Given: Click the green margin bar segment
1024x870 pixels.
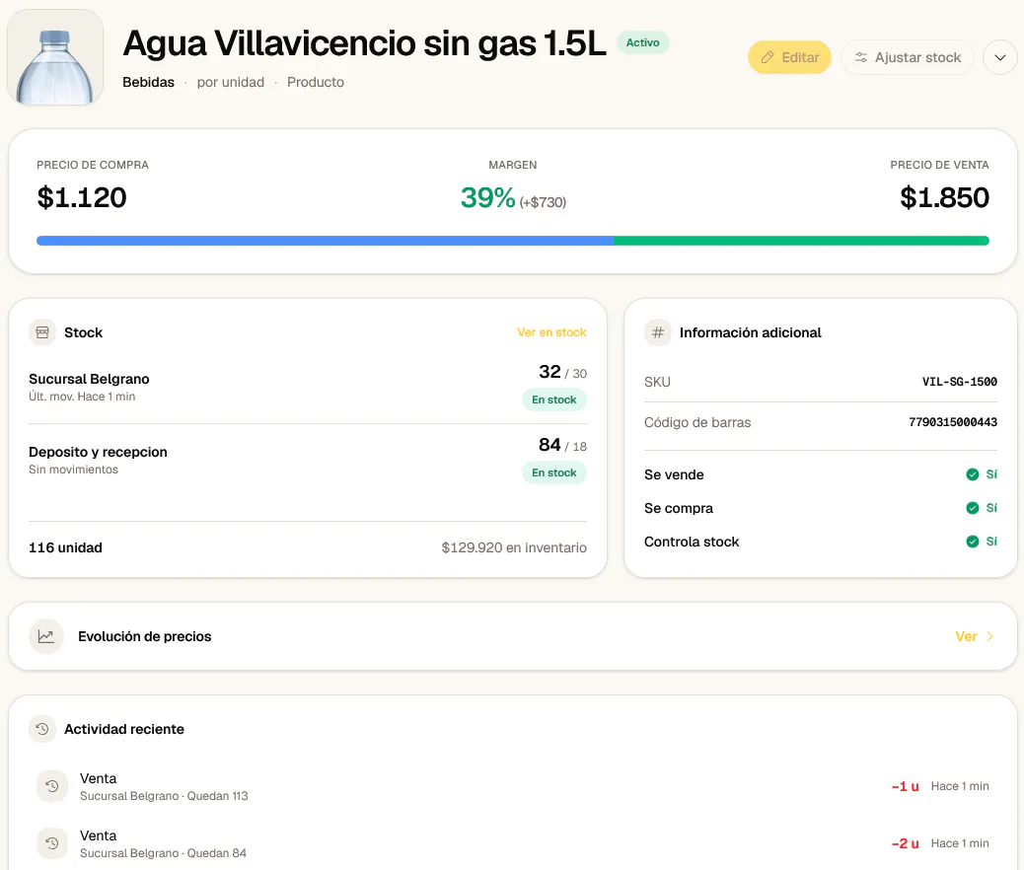Looking at the screenshot, I should 801,241.
